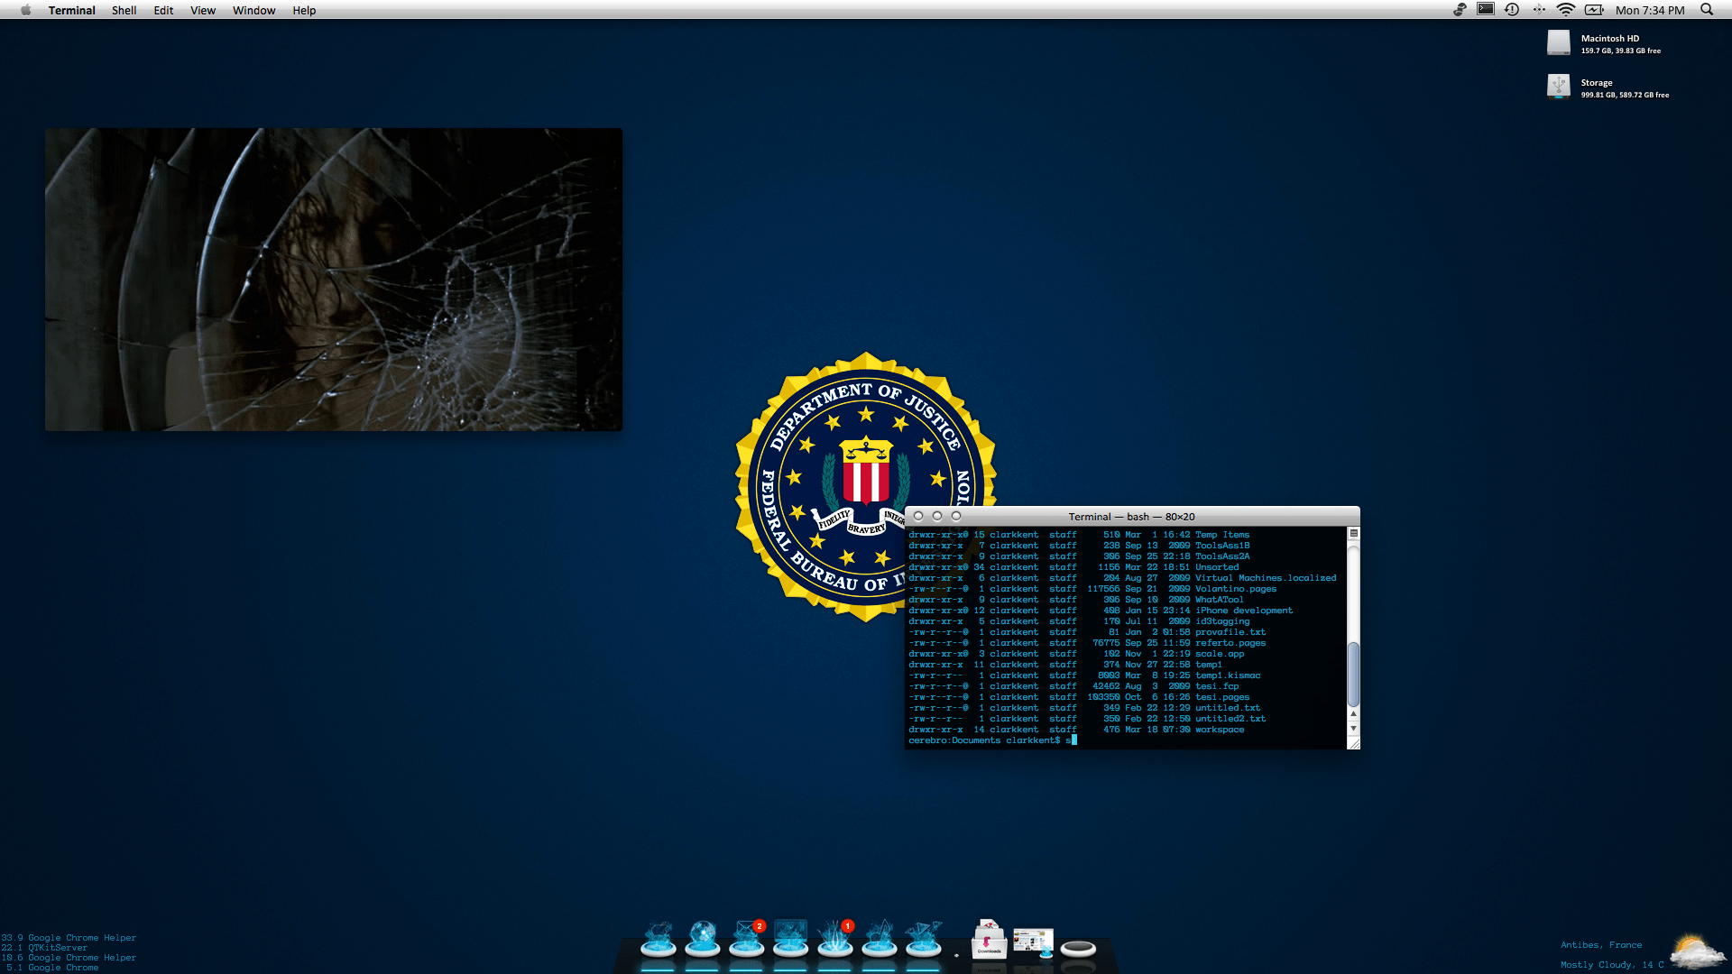Screen dimensions: 1732x974
Task: Click Terminal window scrollbar thumb
Action: point(1353,674)
